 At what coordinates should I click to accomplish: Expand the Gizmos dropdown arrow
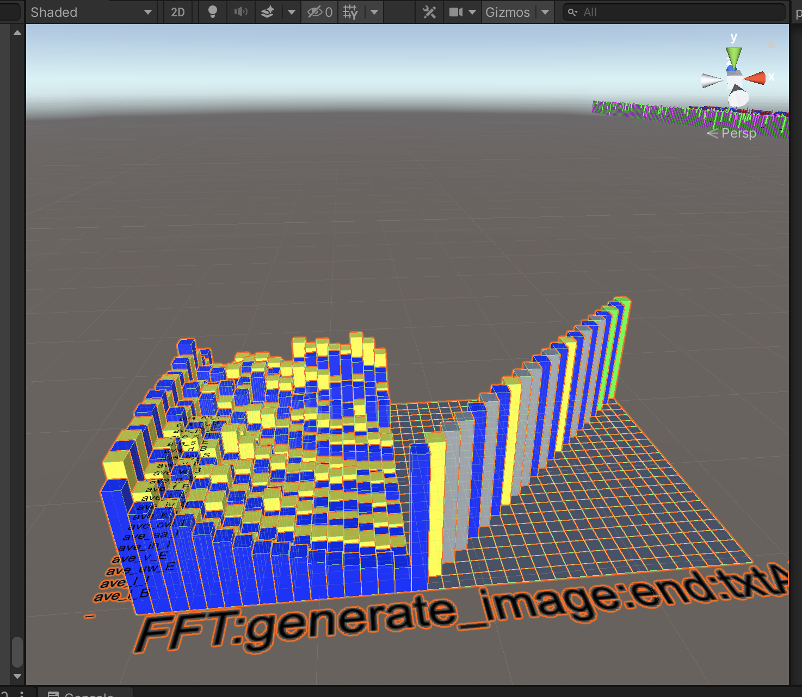[545, 12]
